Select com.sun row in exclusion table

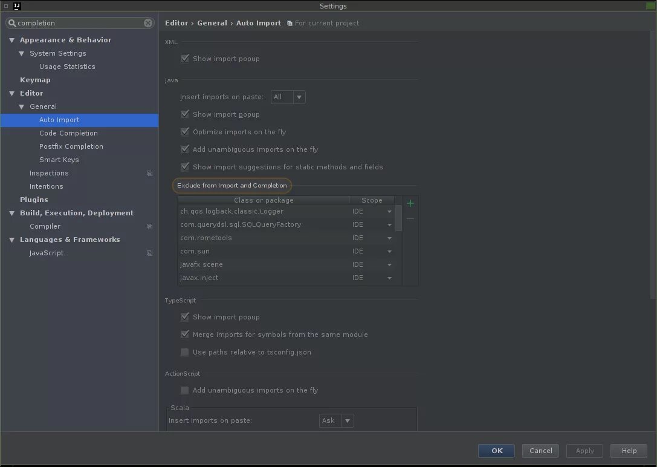tap(286, 252)
